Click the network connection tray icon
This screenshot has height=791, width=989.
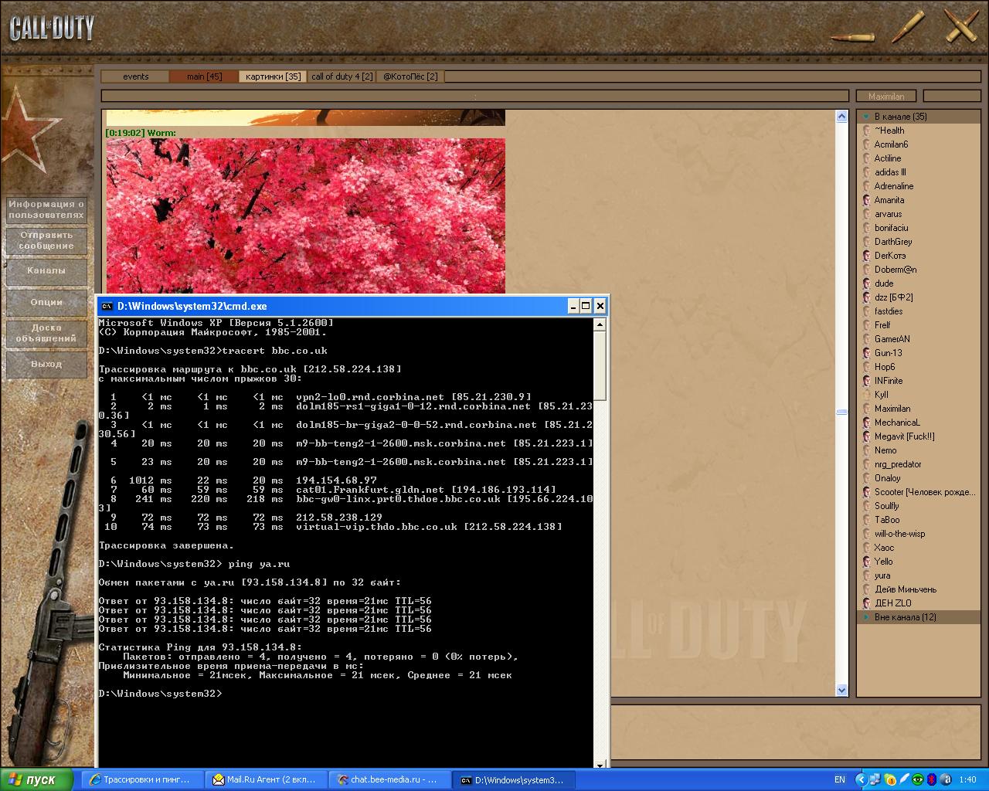tap(876, 780)
